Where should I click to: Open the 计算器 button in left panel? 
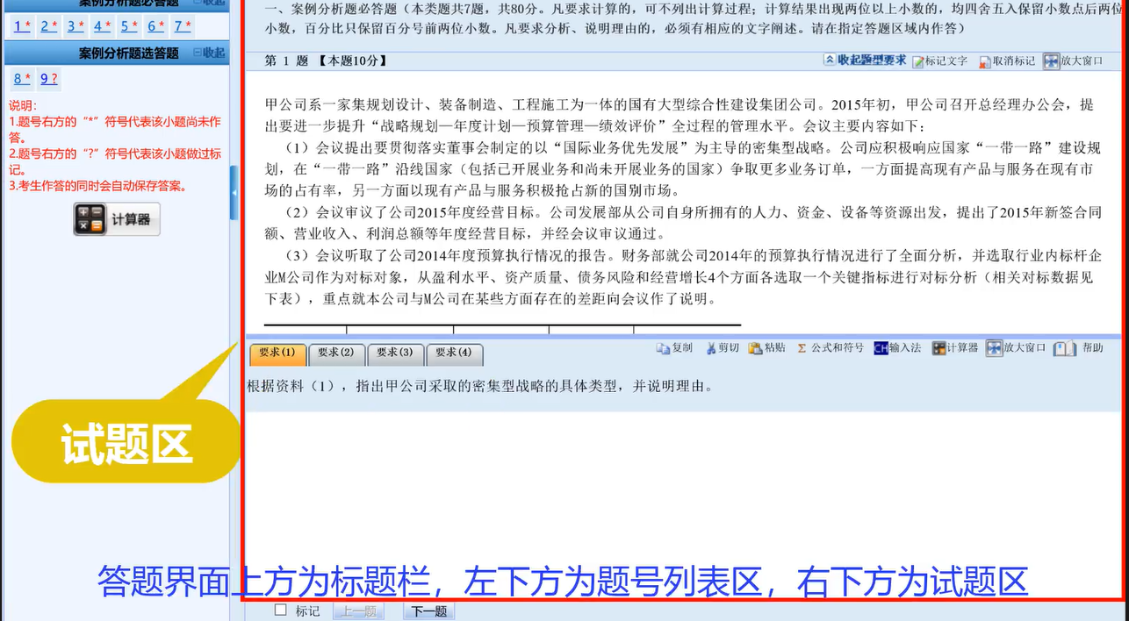coord(117,219)
